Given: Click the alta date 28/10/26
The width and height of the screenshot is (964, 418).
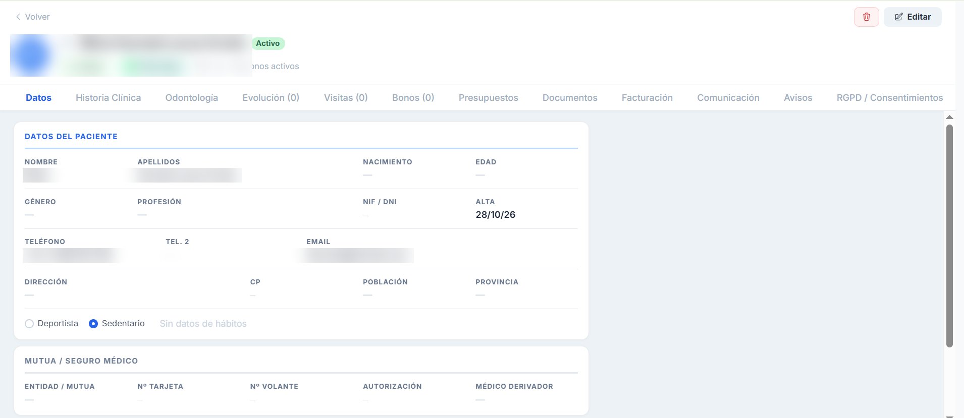Looking at the screenshot, I should (496, 215).
